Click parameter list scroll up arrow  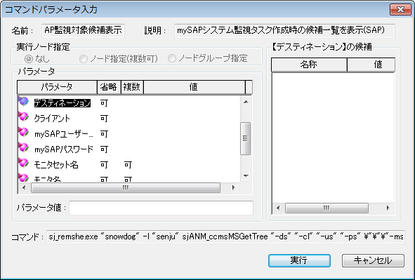point(246,102)
